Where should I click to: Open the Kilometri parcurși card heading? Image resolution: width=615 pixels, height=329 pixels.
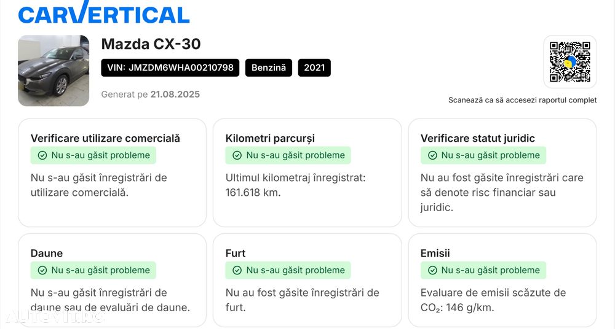(270, 139)
